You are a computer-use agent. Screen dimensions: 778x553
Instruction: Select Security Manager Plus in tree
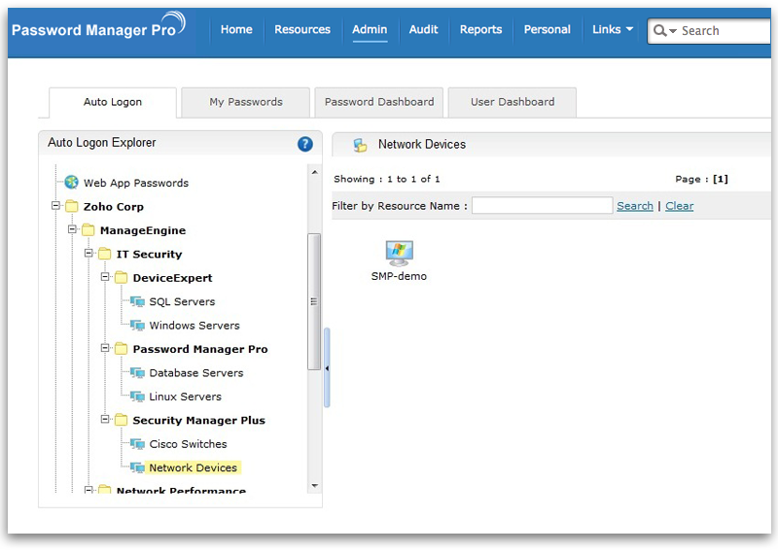point(199,421)
